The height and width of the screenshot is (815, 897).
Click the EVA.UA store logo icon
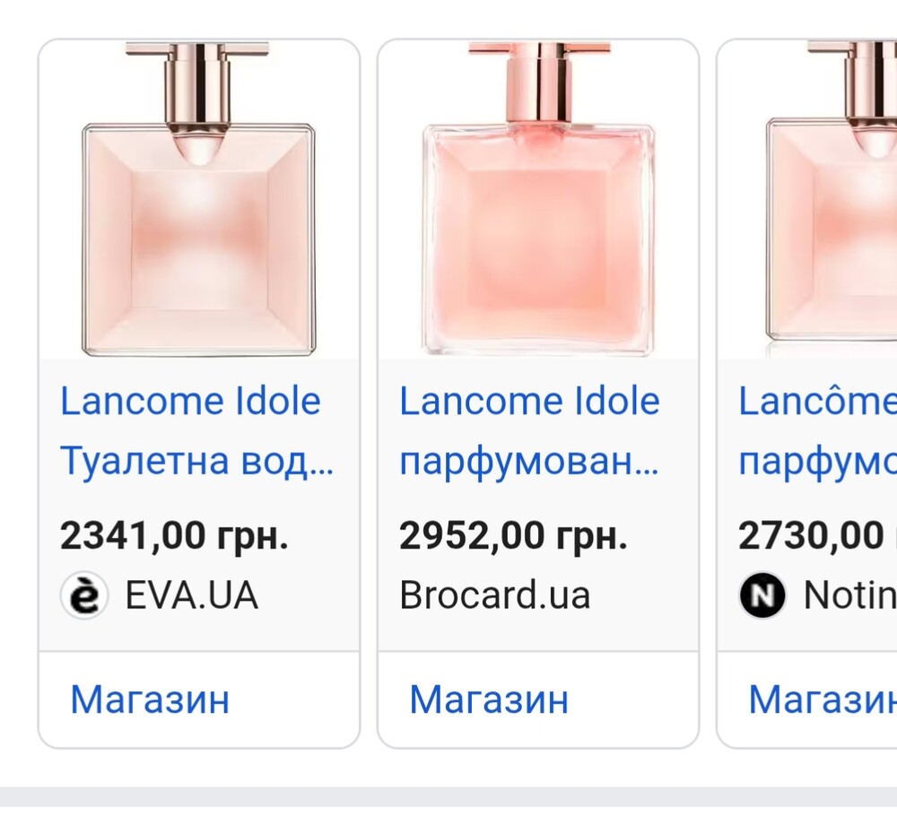[84, 596]
